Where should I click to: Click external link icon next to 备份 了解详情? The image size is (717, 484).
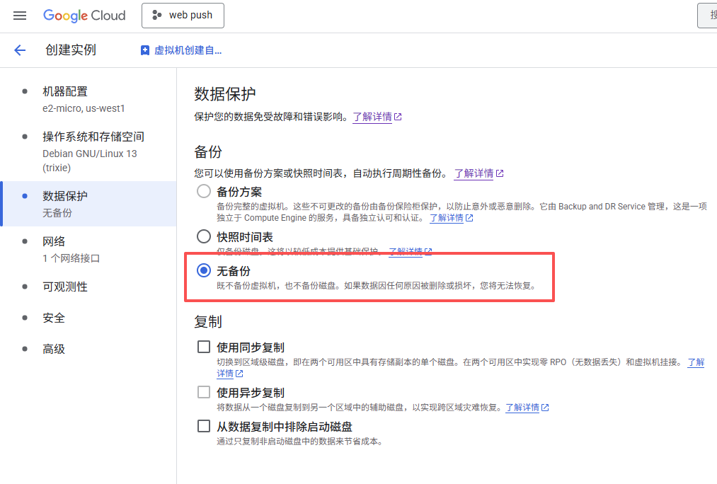[500, 173]
